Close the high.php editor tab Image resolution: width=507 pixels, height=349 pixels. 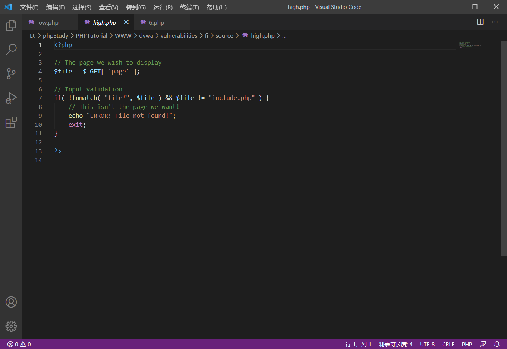pos(126,22)
